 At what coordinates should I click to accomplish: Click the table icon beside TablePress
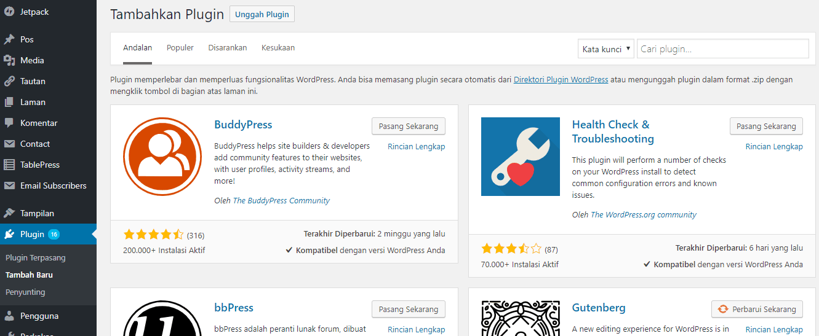9,165
